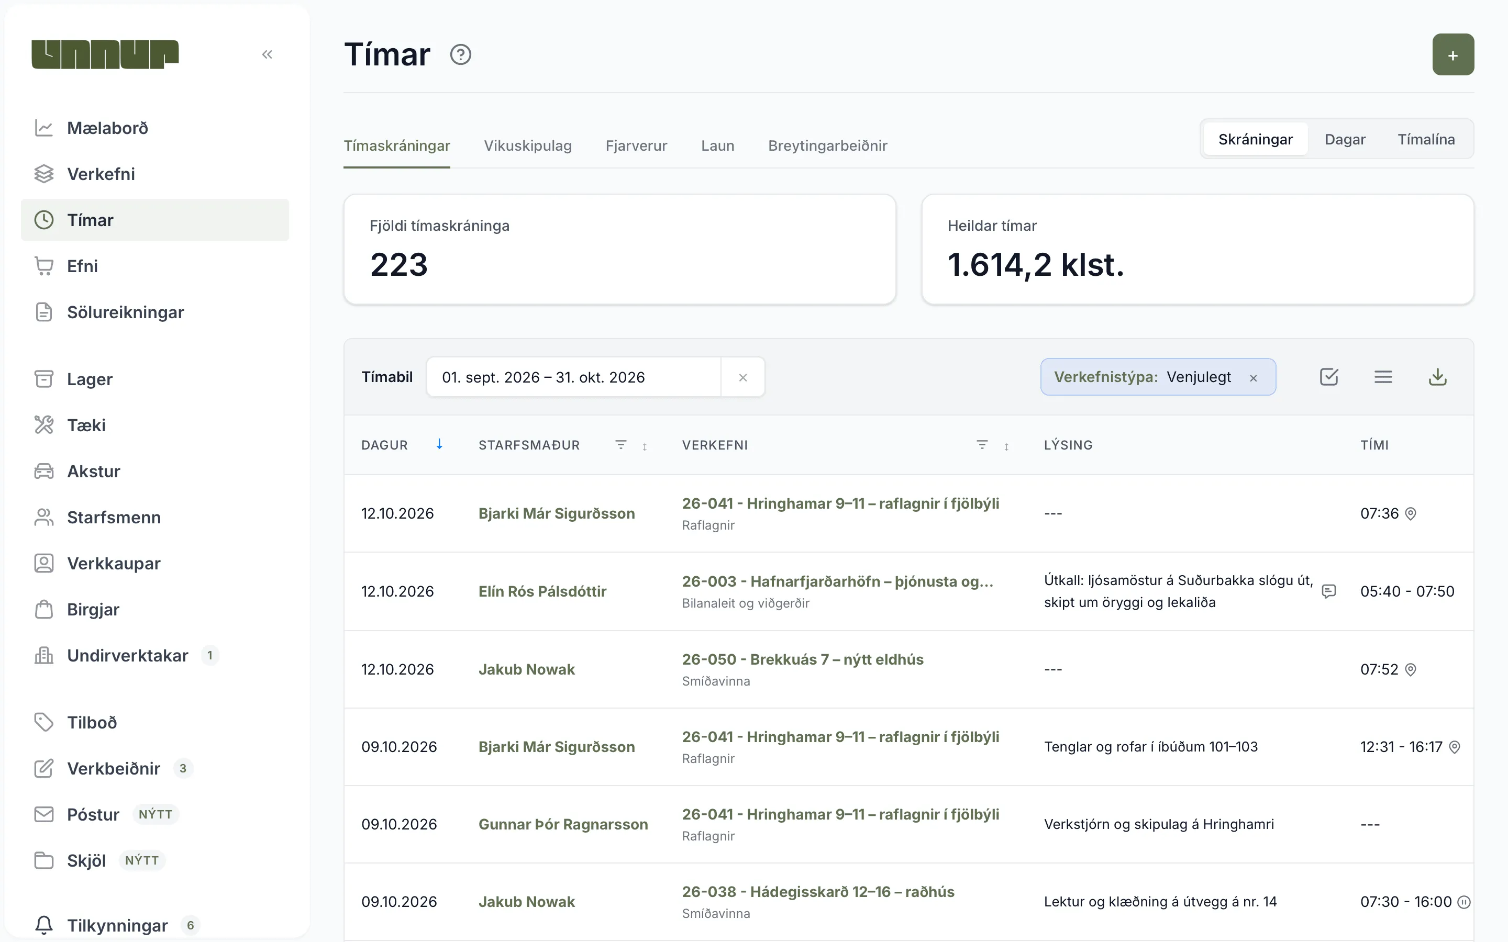The height and width of the screenshot is (942, 1508).
Task: Click the Verkkaupar contact icon
Action: (43, 563)
